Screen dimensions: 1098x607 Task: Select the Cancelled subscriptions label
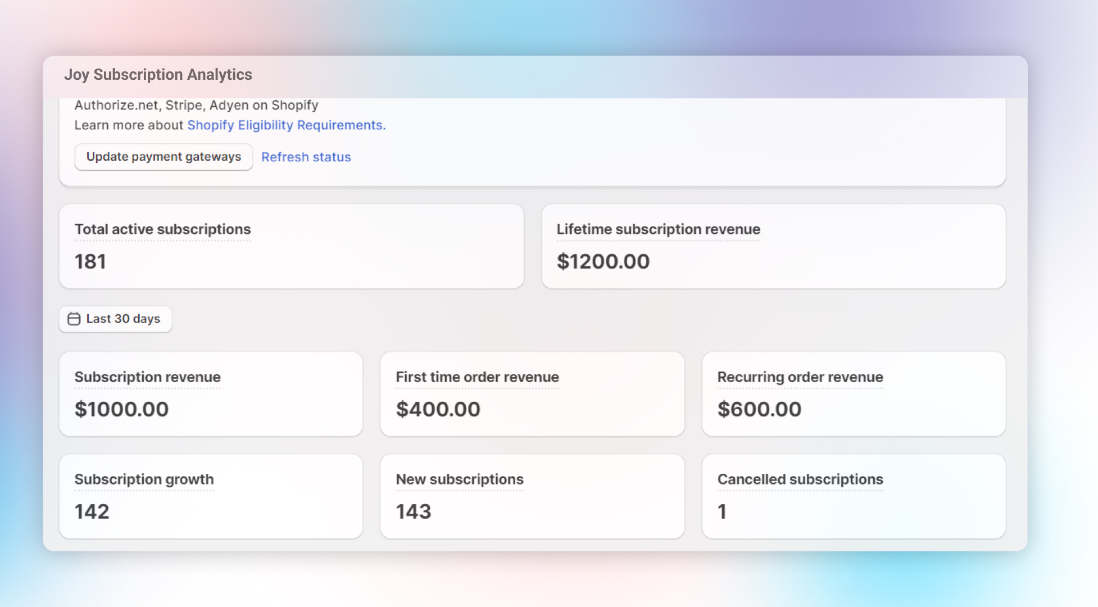(800, 479)
